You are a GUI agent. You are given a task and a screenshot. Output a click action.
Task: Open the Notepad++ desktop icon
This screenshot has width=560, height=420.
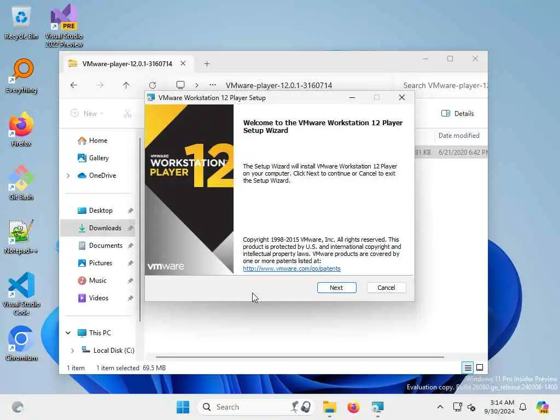pyautogui.click(x=21, y=237)
